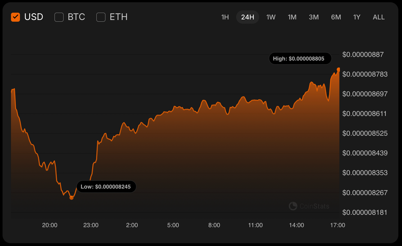Enable the ETH price checkbox

(101, 17)
